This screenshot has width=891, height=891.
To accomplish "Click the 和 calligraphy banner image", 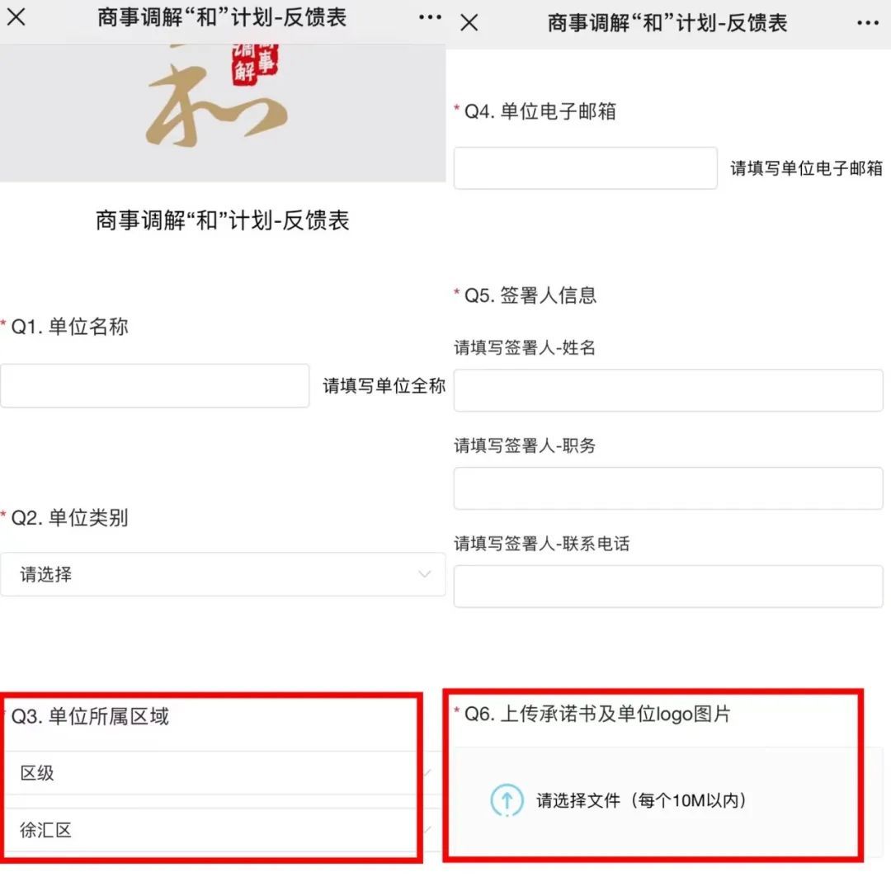I will point(223,113).
